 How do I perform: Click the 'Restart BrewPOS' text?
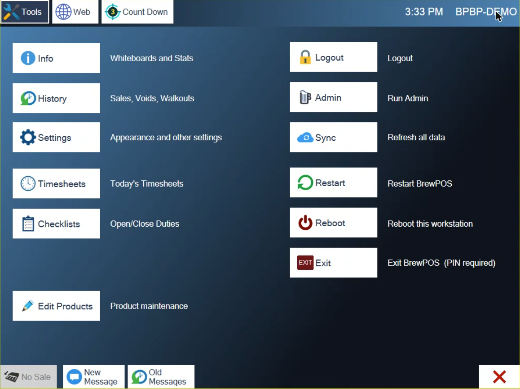pyautogui.click(x=419, y=183)
